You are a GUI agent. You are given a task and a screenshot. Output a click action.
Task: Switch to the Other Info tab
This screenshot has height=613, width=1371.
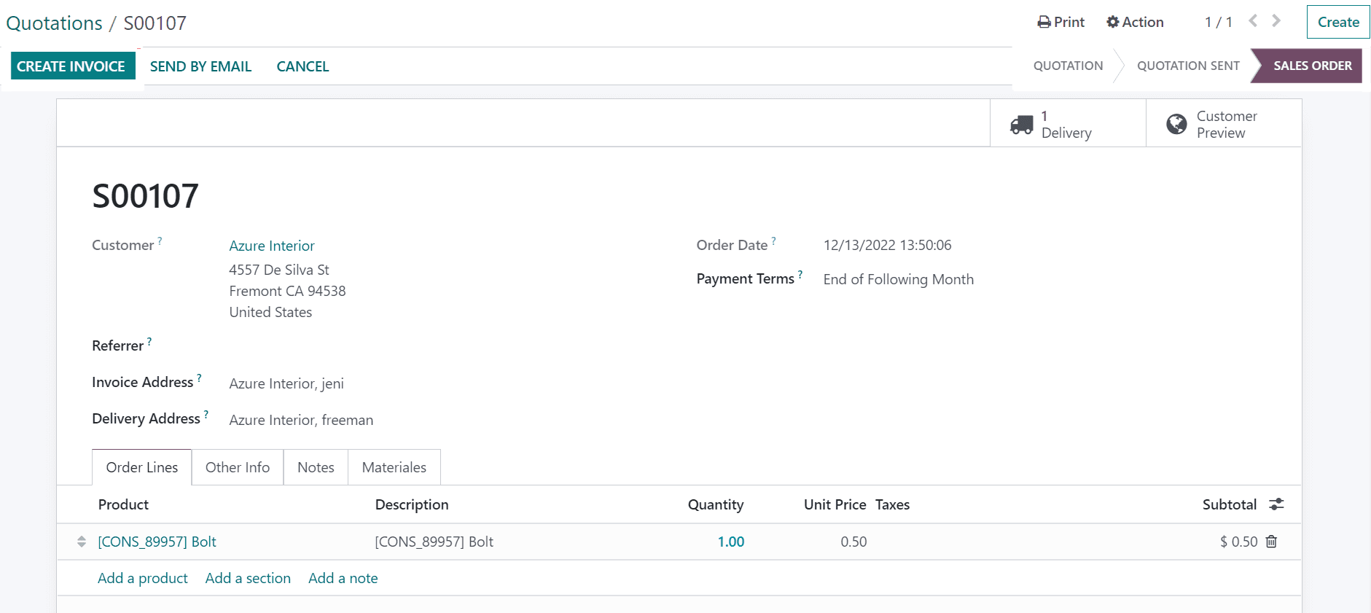[x=237, y=467]
